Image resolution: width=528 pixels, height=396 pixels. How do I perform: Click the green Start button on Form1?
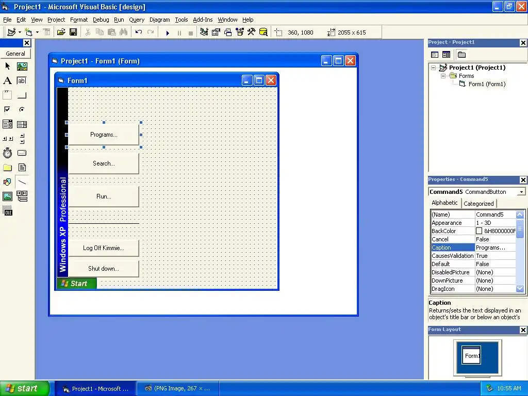click(x=76, y=284)
